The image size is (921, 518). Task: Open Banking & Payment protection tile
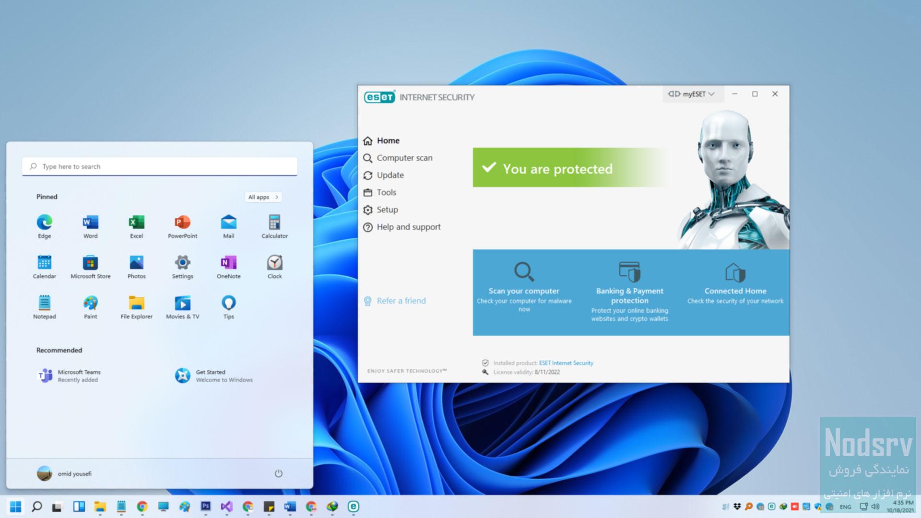629,292
